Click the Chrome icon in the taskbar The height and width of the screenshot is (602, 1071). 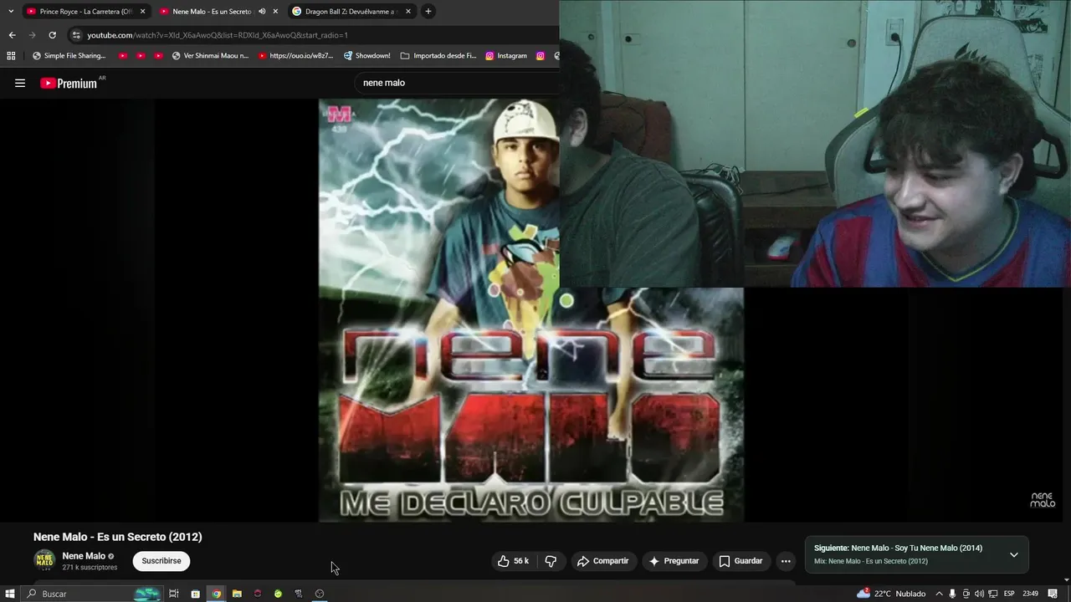(217, 594)
